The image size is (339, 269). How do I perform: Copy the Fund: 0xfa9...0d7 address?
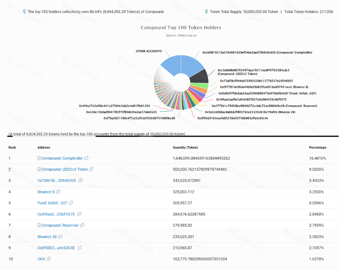[71, 203]
